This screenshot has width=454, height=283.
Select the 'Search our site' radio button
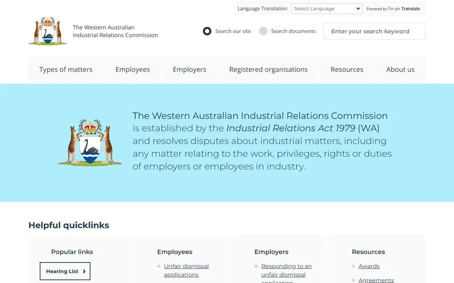click(x=207, y=31)
